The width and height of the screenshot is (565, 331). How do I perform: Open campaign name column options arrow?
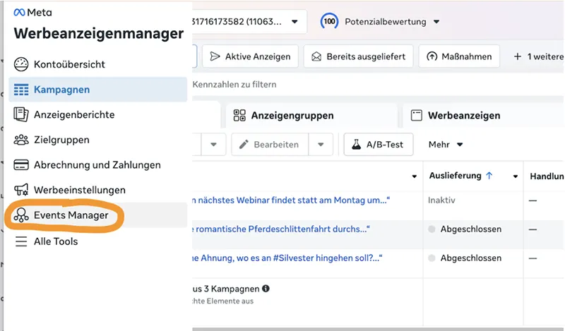click(415, 176)
